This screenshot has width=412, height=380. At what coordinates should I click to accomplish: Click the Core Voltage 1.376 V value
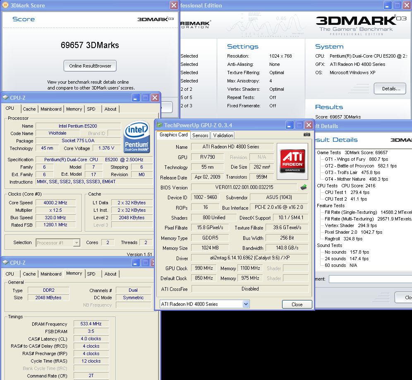click(106, 148)
